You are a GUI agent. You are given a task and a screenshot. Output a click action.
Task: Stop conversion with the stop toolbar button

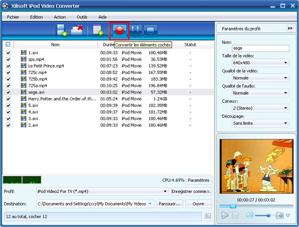tap(150, 30)
